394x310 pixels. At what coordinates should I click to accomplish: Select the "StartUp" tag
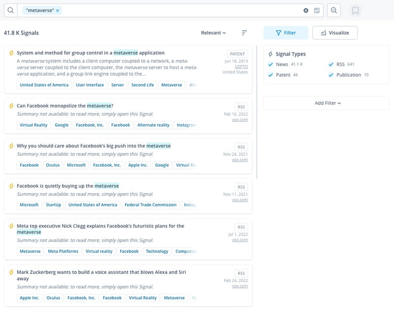[54, 205]
